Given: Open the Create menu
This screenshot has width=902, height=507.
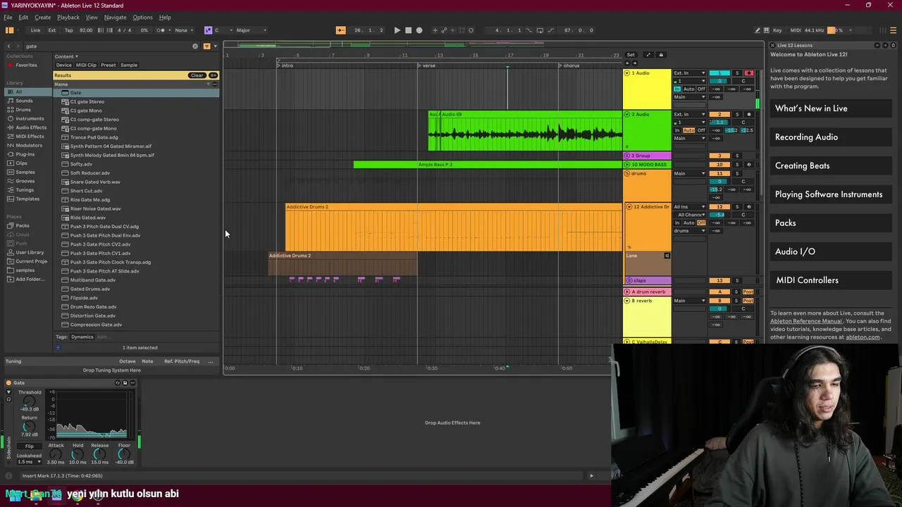Looking at the screenshot, I should 42,17.
